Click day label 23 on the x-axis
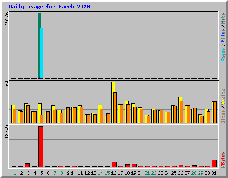228x178 pixels. [x=160, y=173]
